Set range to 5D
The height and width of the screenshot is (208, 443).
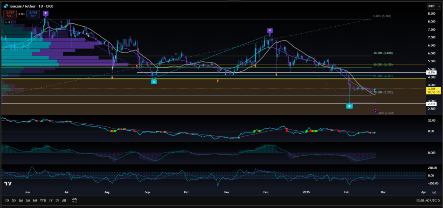[x=13, y=201]
